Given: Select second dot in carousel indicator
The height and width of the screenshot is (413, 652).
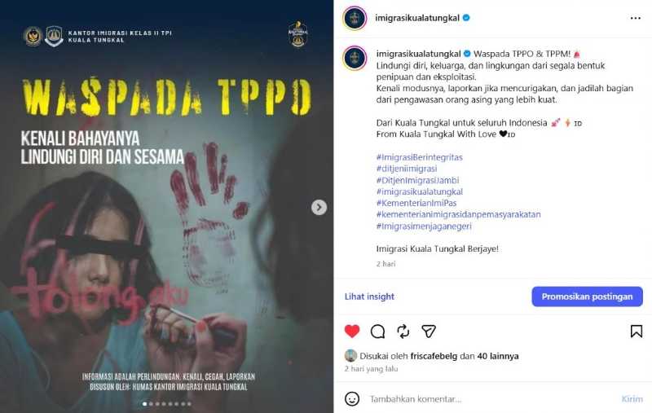Looking at the screenshot, I should [151, 404].
